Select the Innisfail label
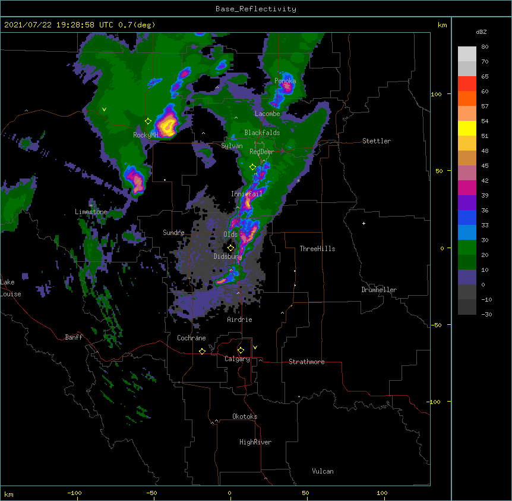The width and height of the screenshot is (512, 501). pos(246,194)
